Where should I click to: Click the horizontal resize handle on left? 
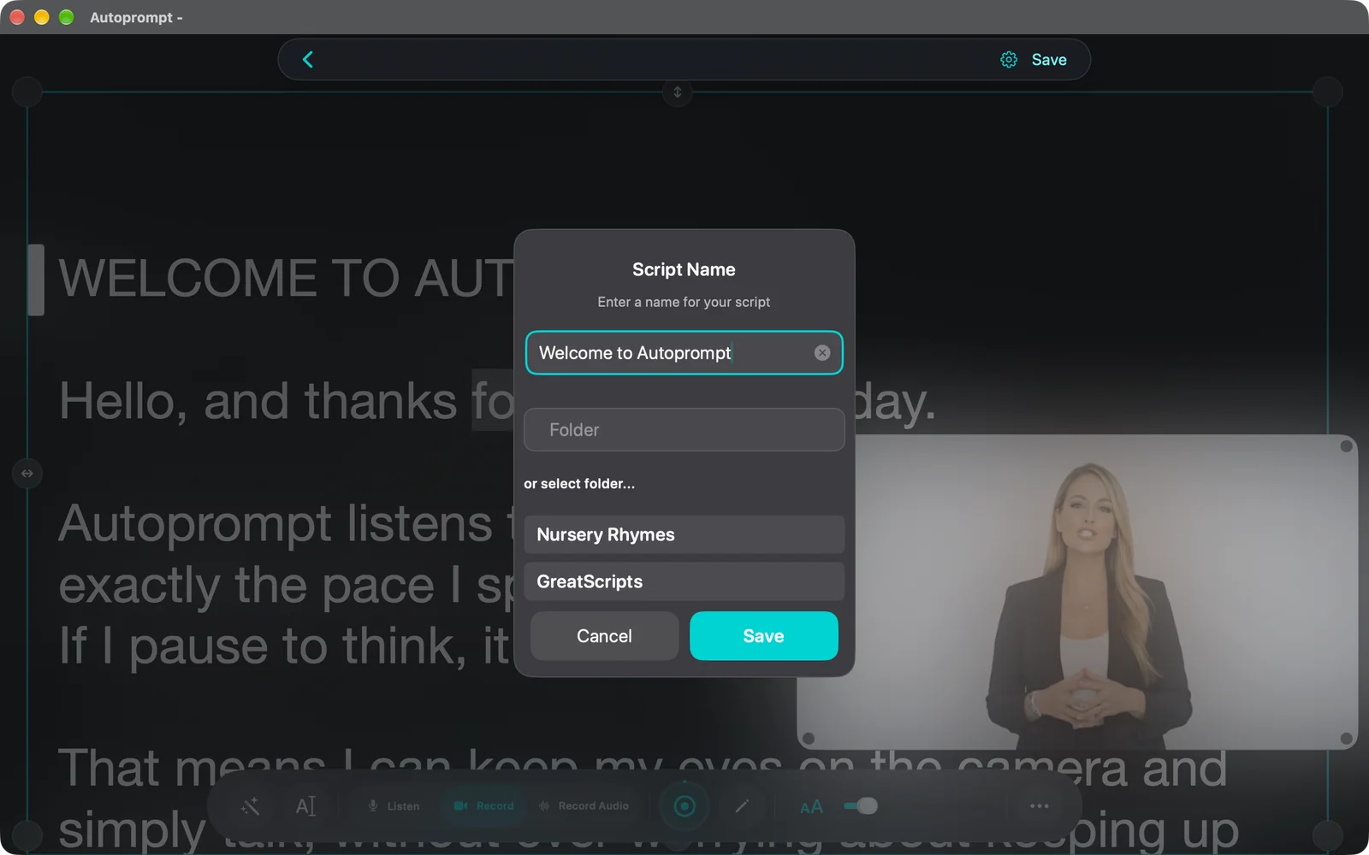pos(27,474)
